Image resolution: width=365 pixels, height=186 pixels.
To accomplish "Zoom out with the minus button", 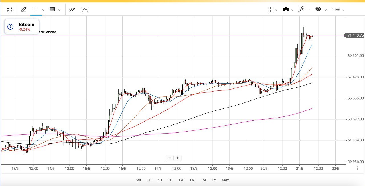I will 170,158.
